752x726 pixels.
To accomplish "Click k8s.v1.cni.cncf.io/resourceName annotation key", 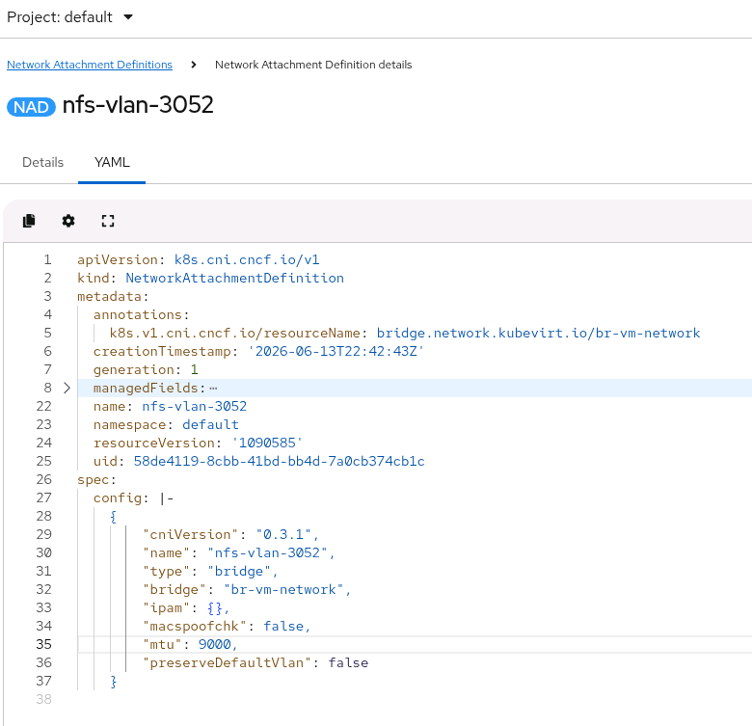I will pos(234,333).
